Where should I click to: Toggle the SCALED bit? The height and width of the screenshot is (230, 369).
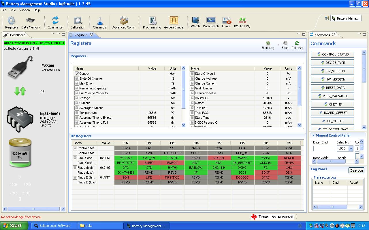pyautogui.click(x=172, y=158)
